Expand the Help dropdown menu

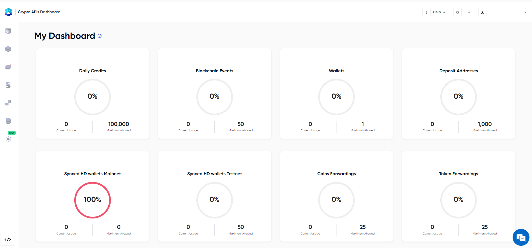439,12
